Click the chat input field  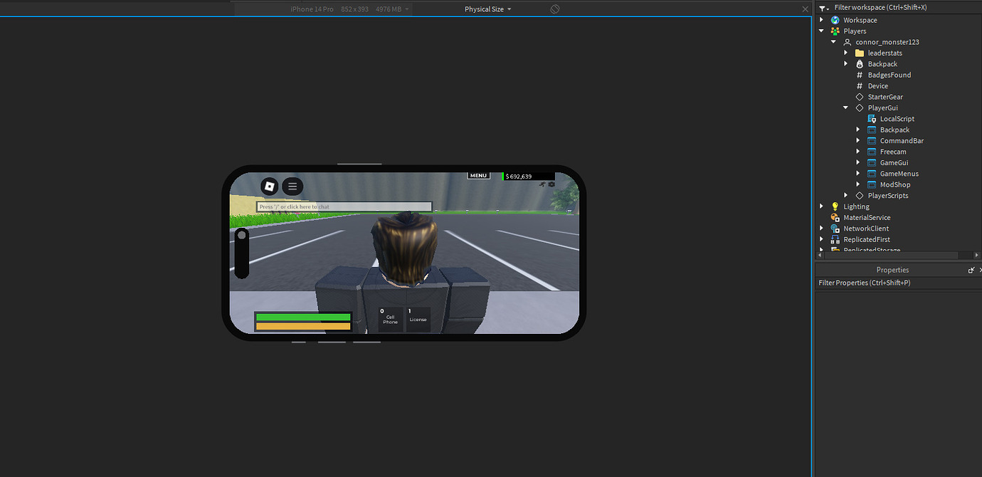pyautogui.click(x=344, y=206)
